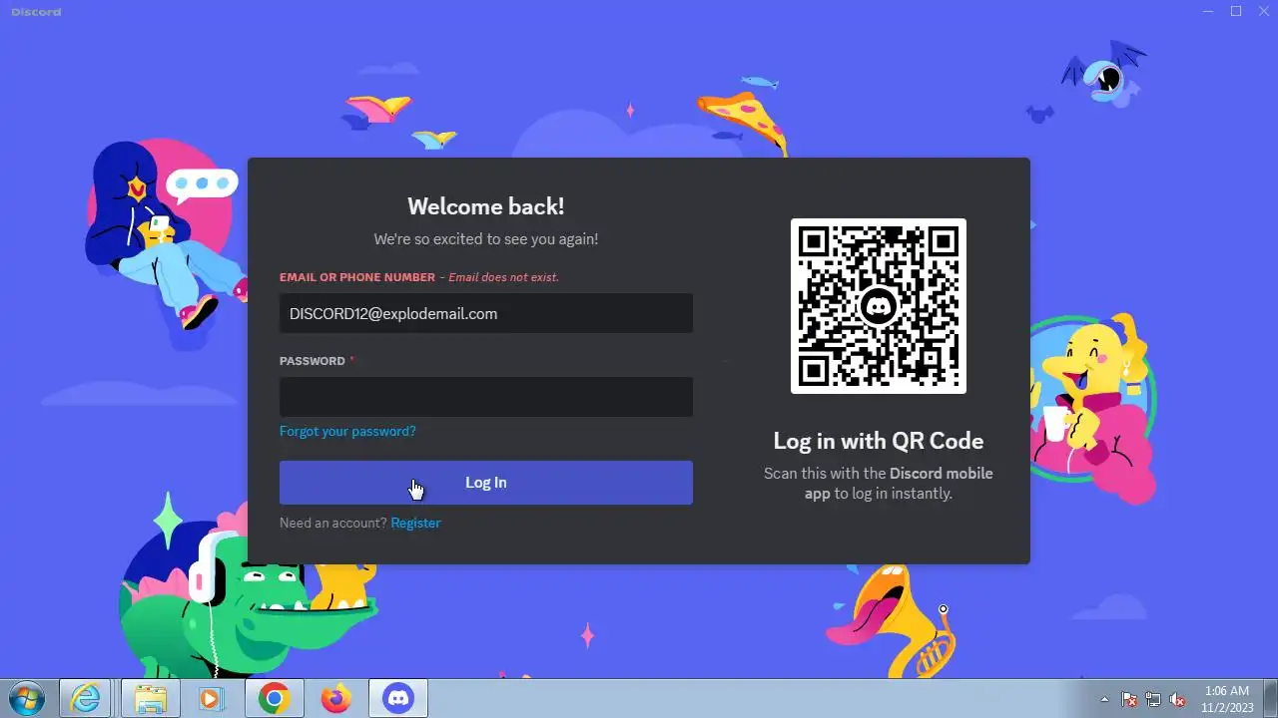
Task: Open Windows Media Player taskbar icon
Action: (211, 698)
